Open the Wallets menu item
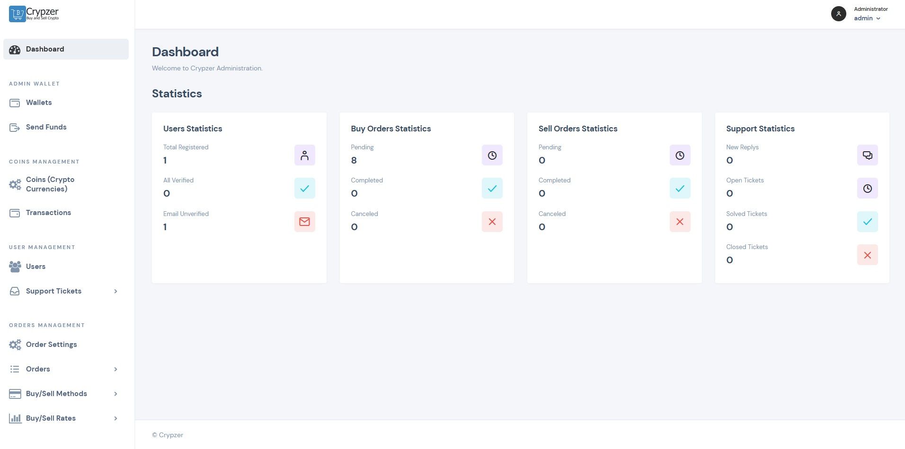 [x=39, y=103]
